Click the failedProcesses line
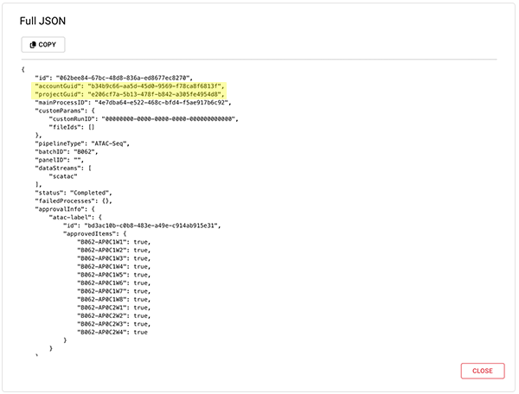 (74, 200)
